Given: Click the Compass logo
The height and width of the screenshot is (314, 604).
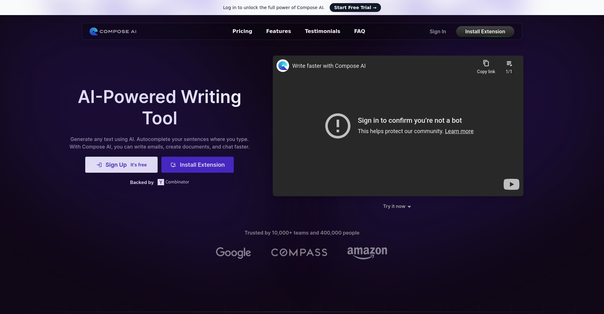Looking at the screenshot, I should click(299, 252).
